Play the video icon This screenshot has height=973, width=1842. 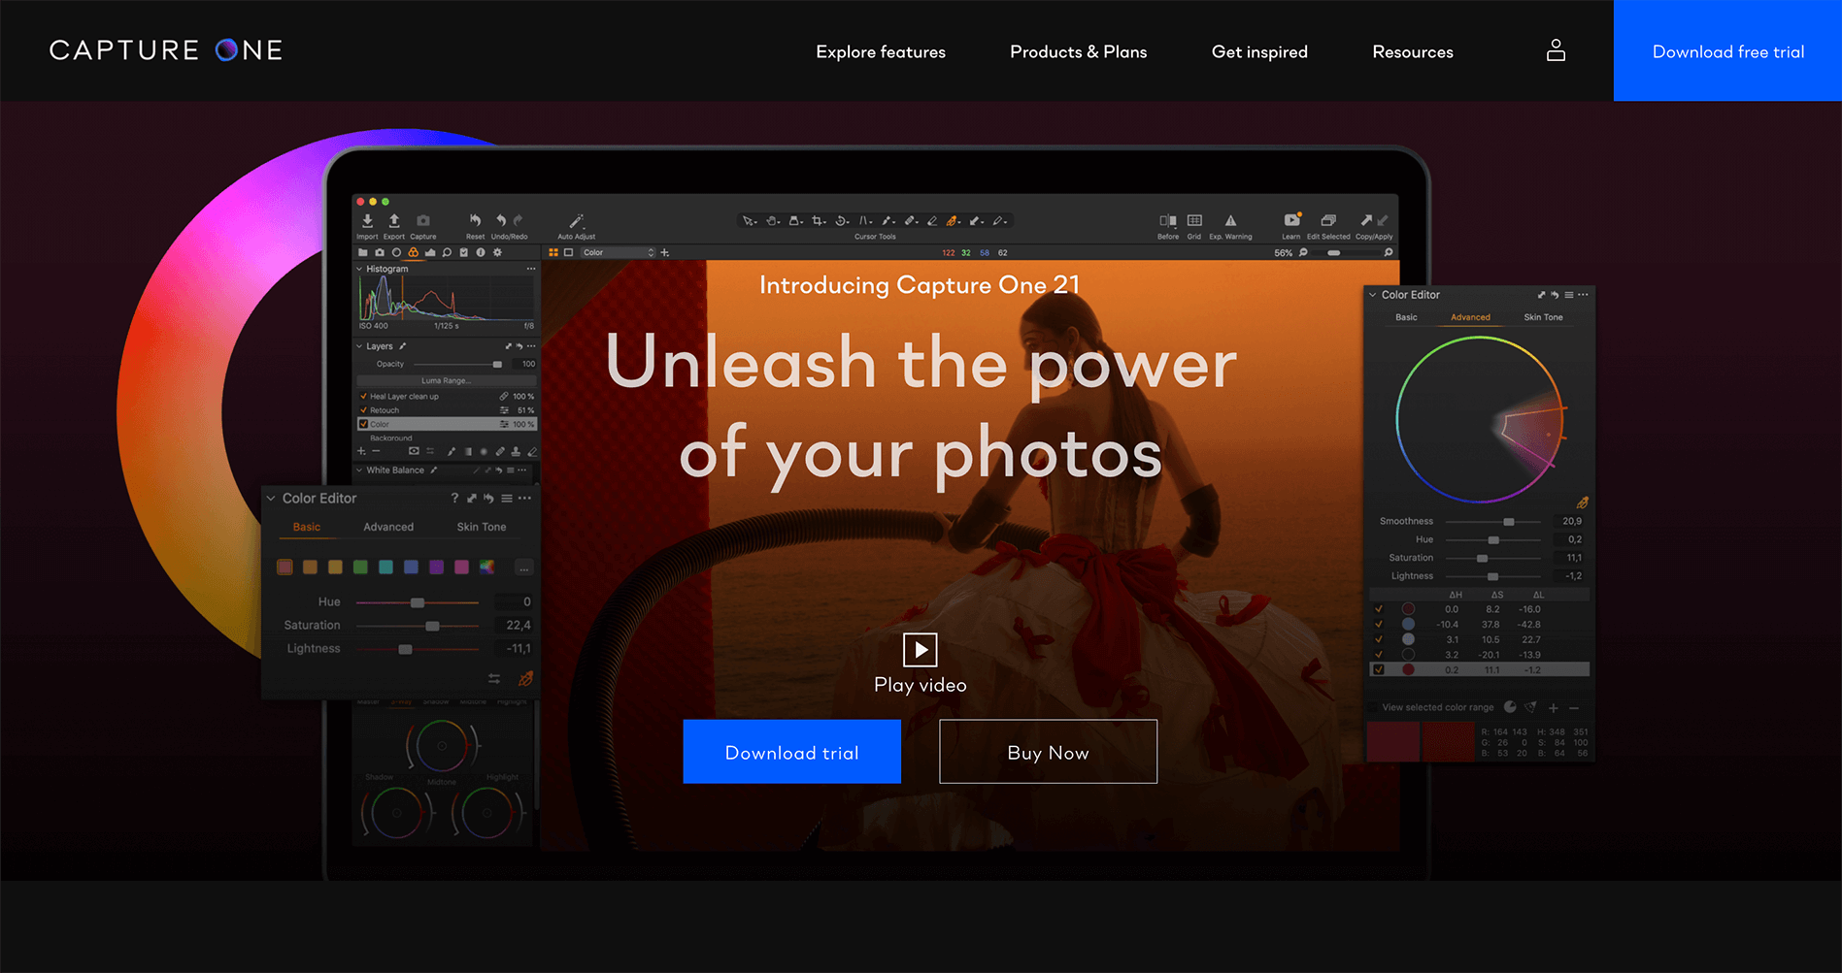point(920,650)
